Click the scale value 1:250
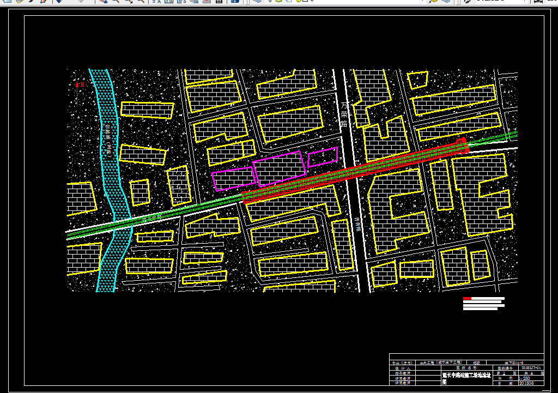558x393 pixels. pyautogui.click(x=525, y=378)
